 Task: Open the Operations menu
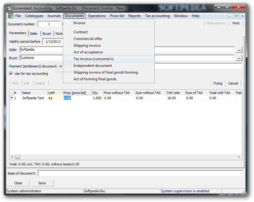coord(97,16)
